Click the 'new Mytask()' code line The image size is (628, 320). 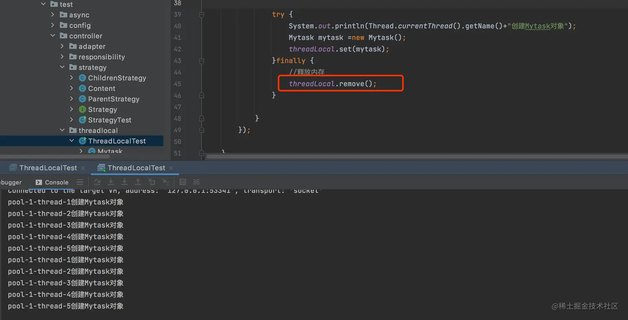[347, 37]
